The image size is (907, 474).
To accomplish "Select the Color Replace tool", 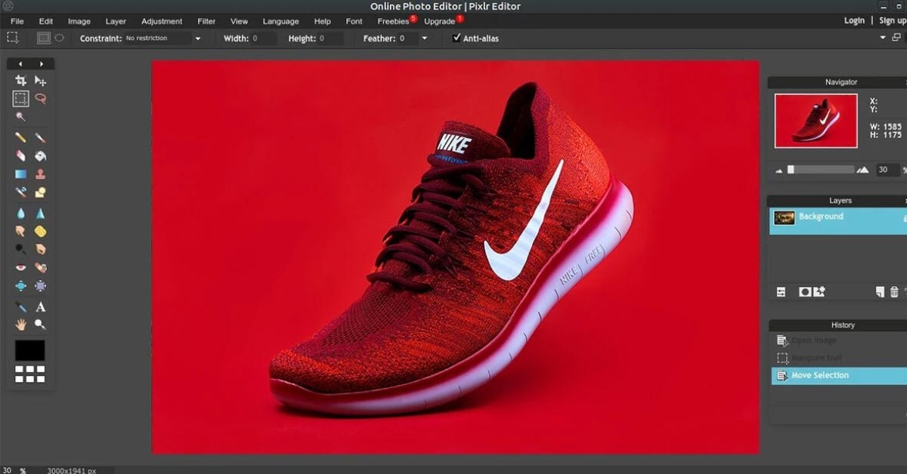I will click(x=20, y=192).
